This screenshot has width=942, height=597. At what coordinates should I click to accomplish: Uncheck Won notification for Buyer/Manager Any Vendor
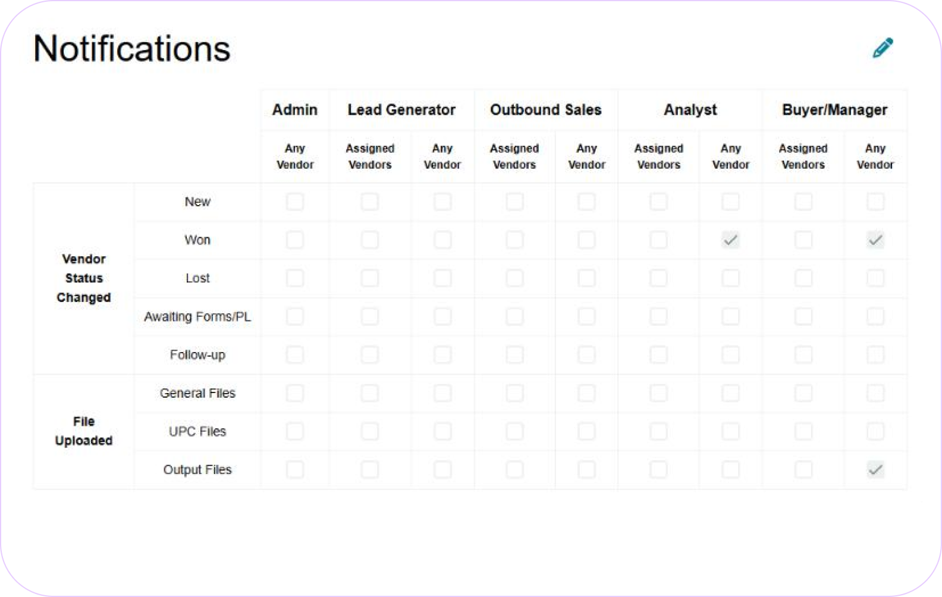(875, 240)
